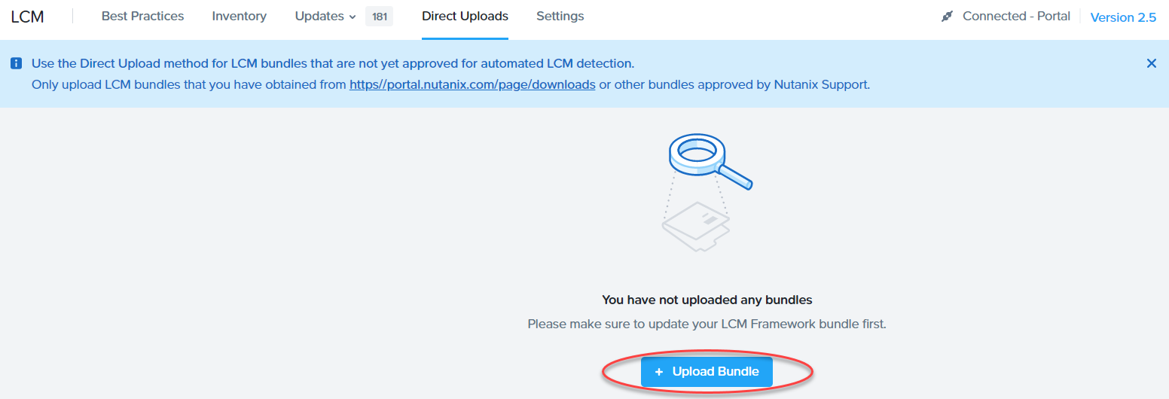Open the Settings tab

click(560, 16)
